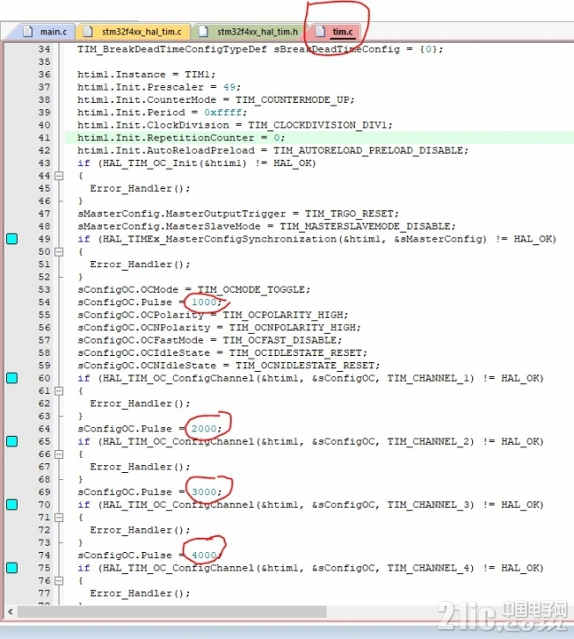Collapse the code block at line 50

pyautogui.click(x=59, y=251)
